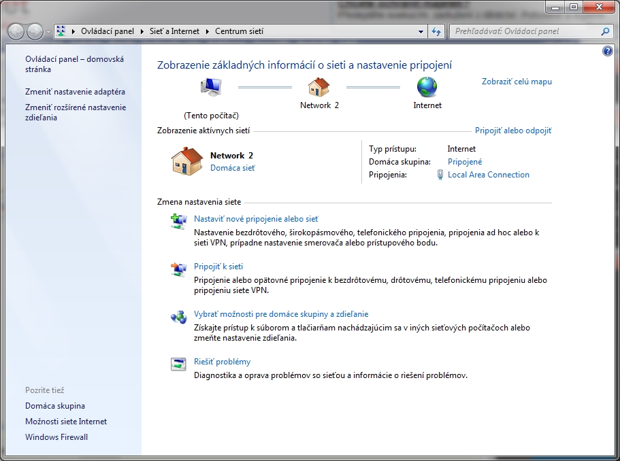The width and height of the screenshot is (620, 461).
Task: Open Zmeniť rozšírené nastavenie zdieľania
Action: [x=76, y=112]
